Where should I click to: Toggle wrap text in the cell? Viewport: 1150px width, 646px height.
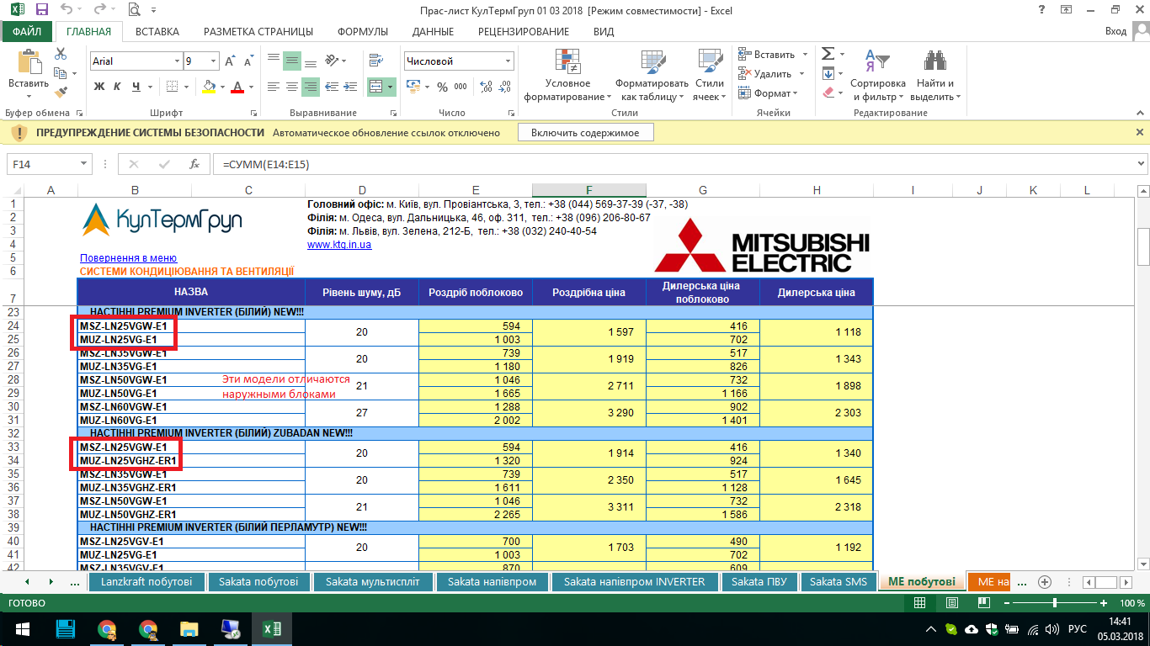376,61
